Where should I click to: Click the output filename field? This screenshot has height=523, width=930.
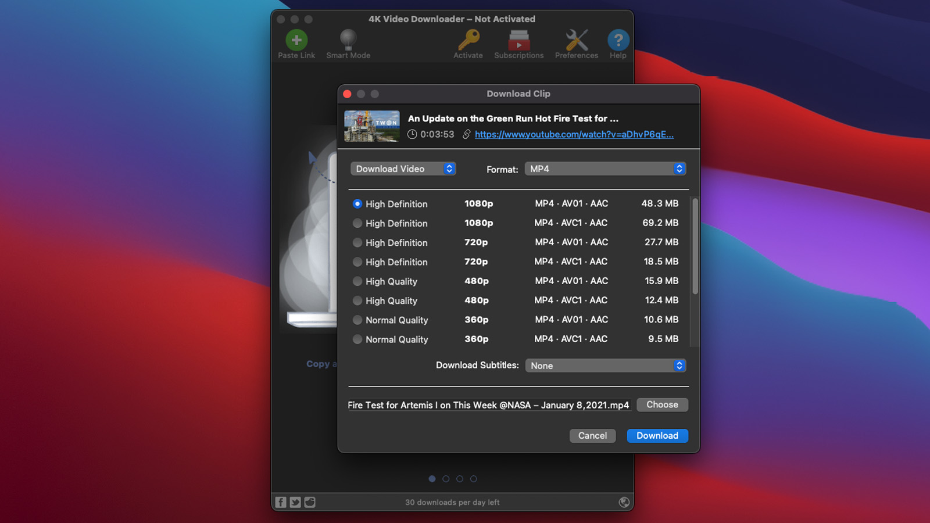pos(489,405)
